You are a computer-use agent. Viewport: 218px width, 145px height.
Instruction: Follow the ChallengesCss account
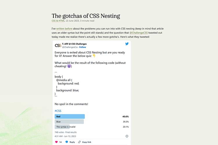pos(83,47)
